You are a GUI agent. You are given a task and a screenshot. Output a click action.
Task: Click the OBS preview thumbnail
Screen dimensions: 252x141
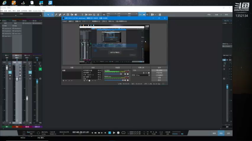tap(114, 44)
